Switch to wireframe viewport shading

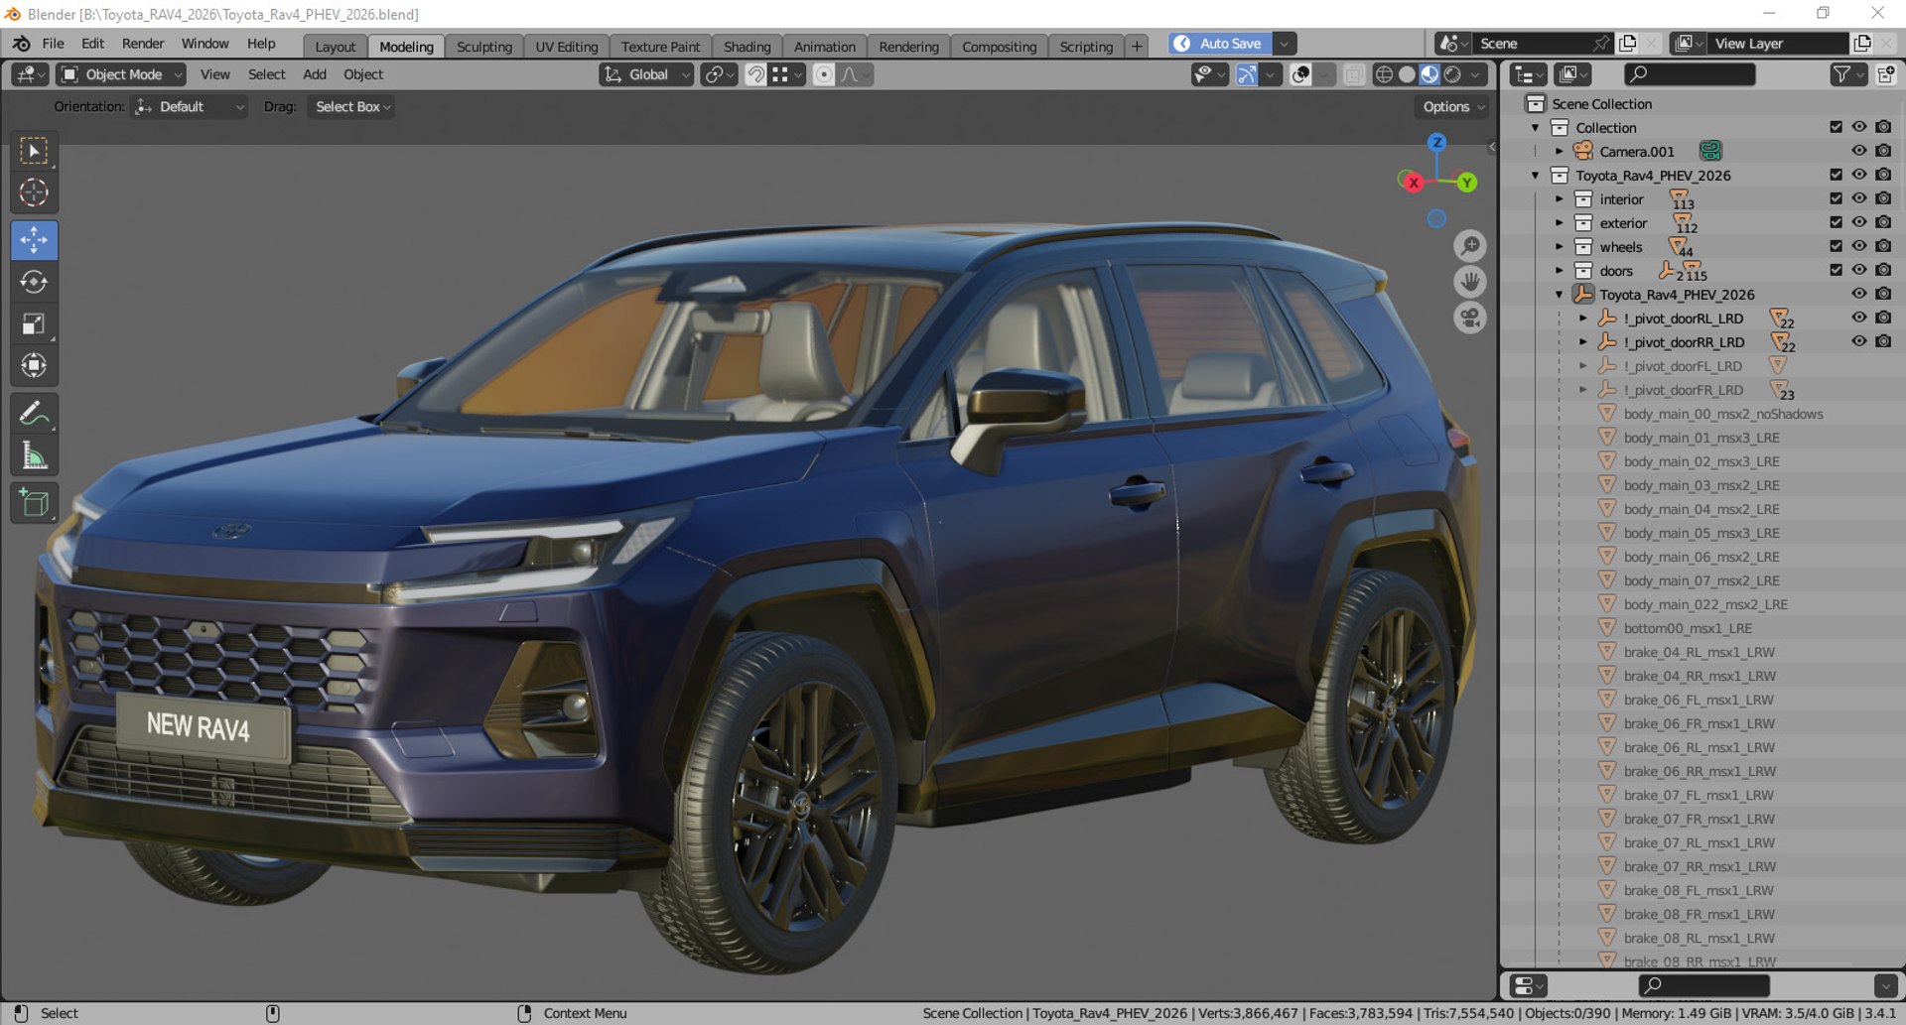pyautogui.click(x=1383, y=74)
